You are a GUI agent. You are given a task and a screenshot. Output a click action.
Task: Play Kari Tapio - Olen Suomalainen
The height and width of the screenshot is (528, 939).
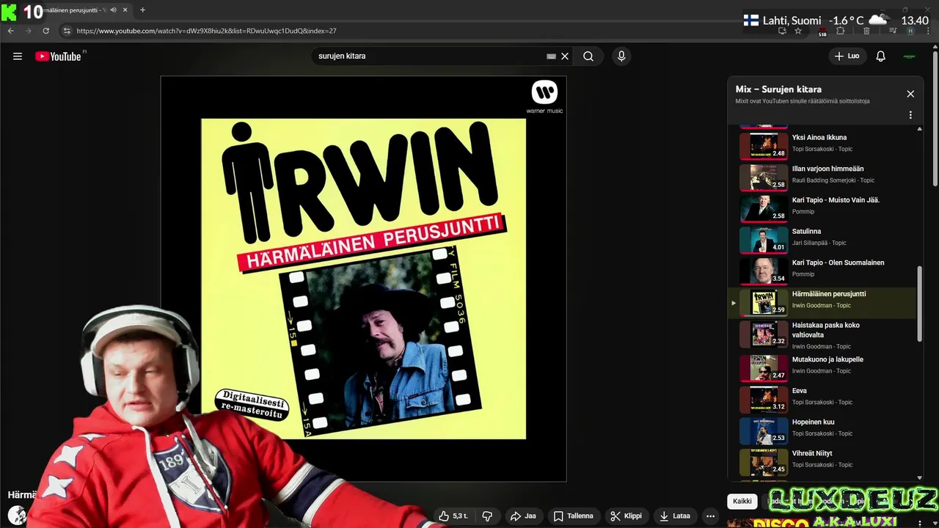[x=822, y=271]
